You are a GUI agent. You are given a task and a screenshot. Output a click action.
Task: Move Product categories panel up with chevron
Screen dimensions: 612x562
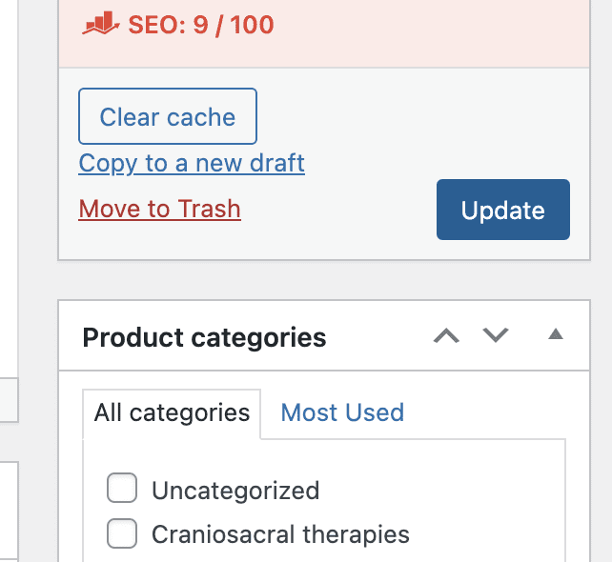446,336
